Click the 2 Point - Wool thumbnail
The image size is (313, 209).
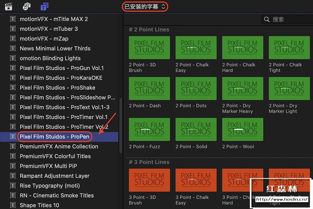[243, 129]
